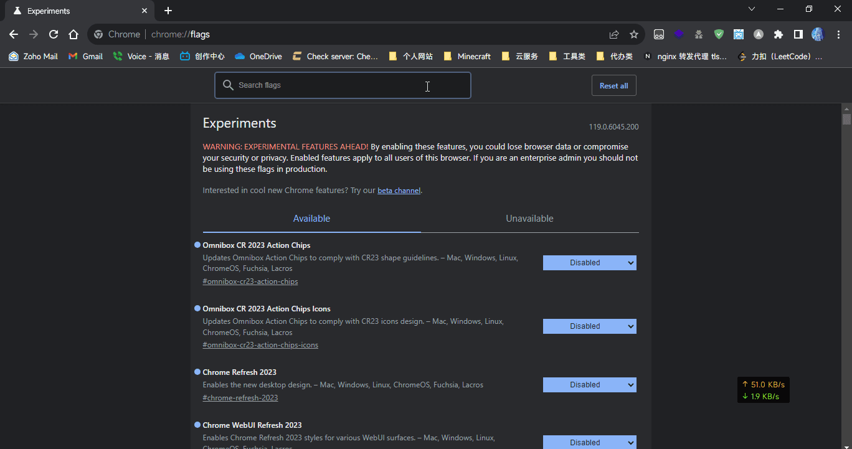Go back using the browser back arrow
Image resolution: width=852 pixels, height=449 pixels.
14,34
